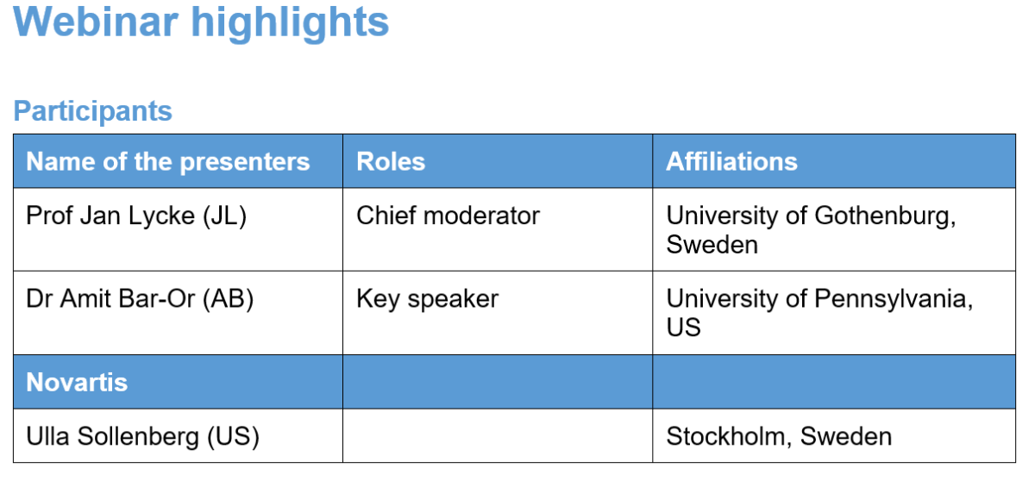Click the Affiliations column header

tap(834, 161)
